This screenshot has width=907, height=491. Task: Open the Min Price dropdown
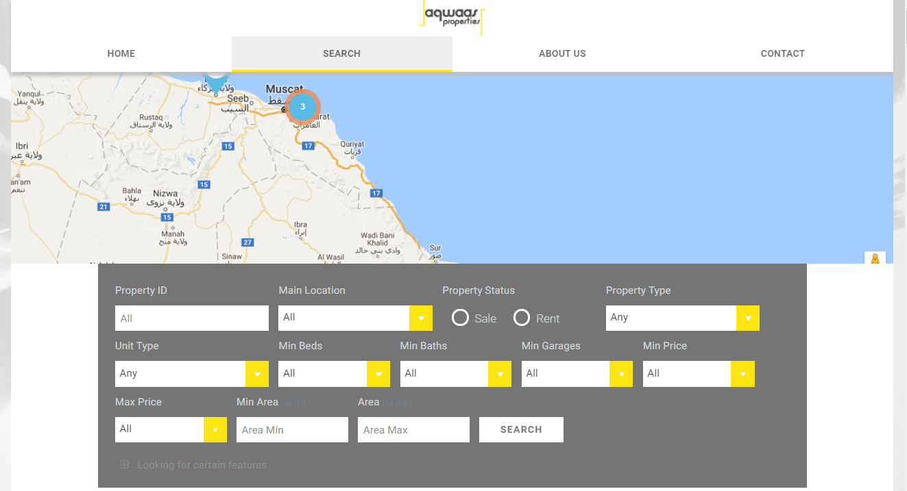point(699,374)
